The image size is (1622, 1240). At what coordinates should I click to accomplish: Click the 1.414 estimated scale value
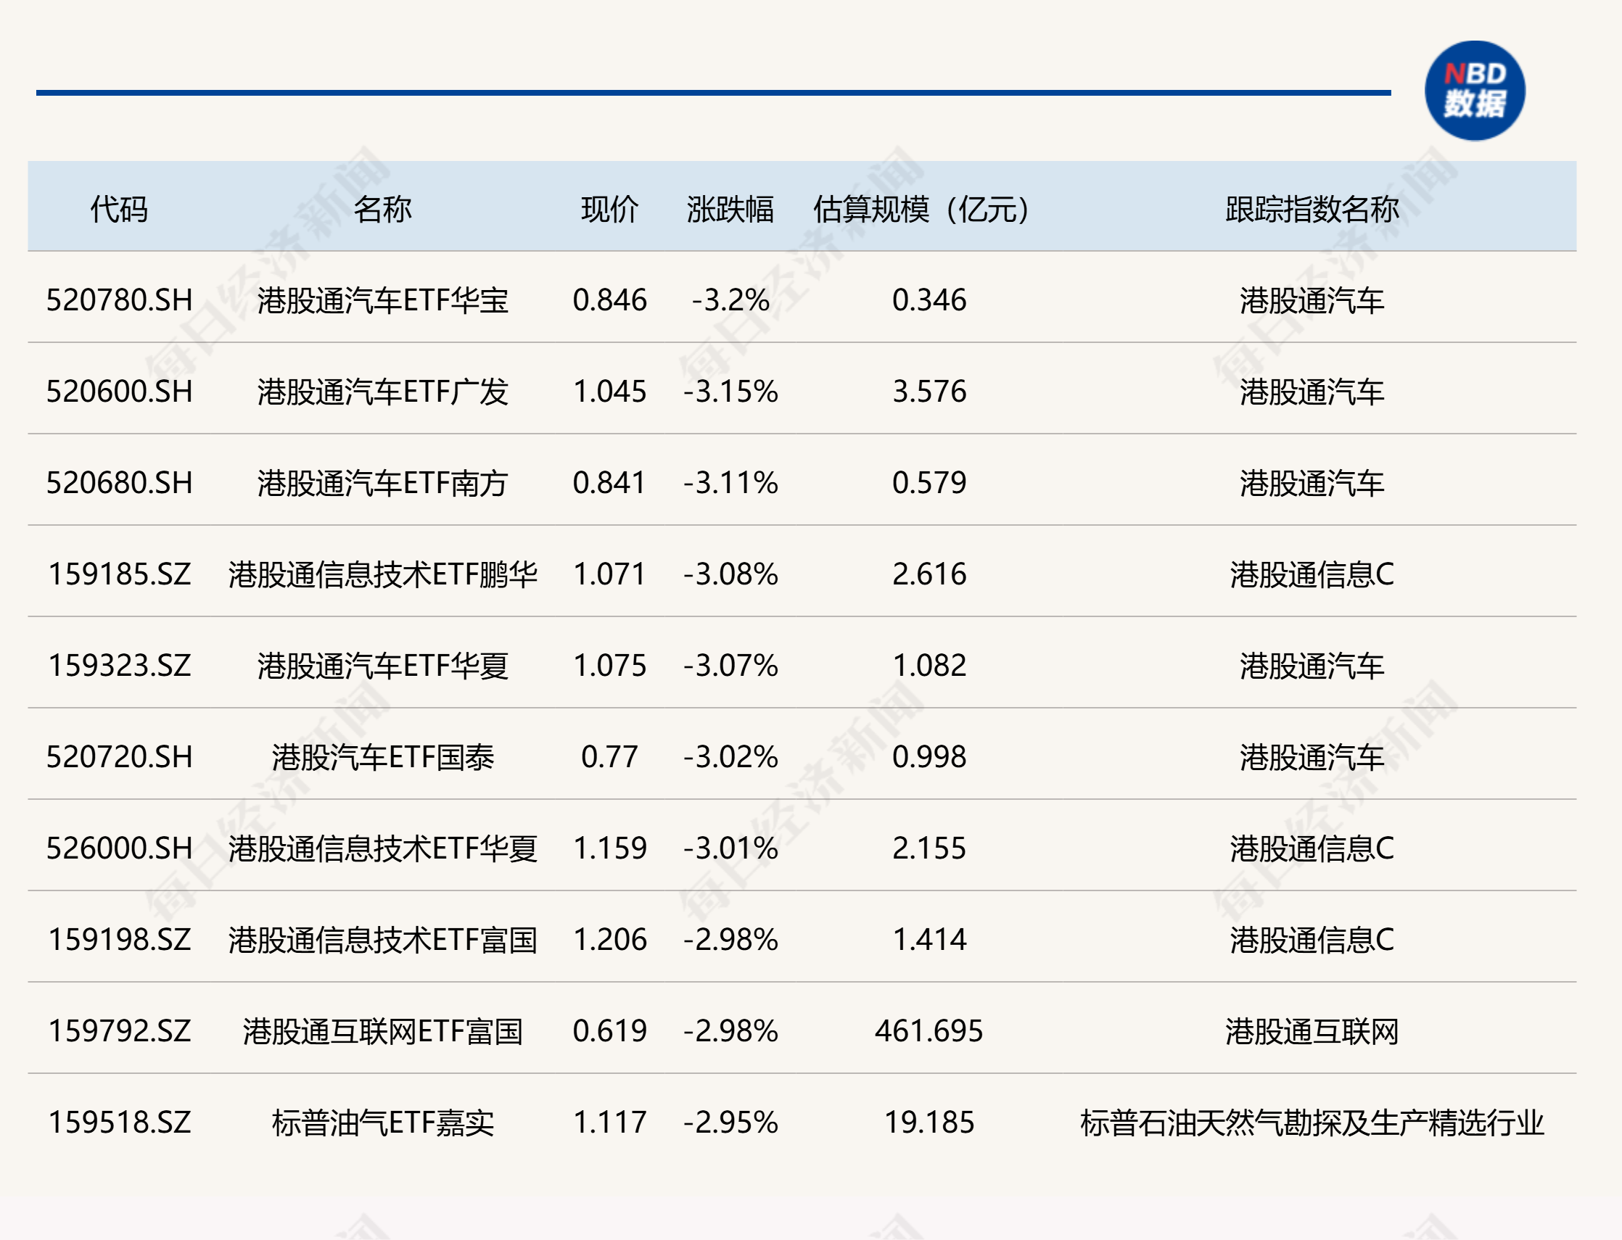[929, 940]
